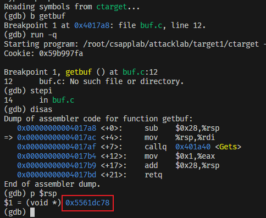This screenshot has height=218, width=266.
Task: Click address 0x00000000004017af in disassembly
Action: tap(57, 147)
